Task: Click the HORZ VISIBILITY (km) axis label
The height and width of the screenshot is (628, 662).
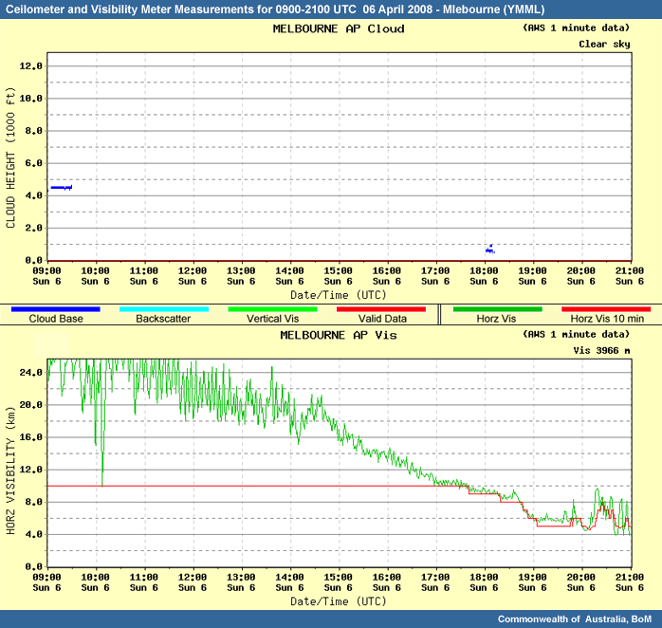Action: pyautogui.click(x=10, y=471)
